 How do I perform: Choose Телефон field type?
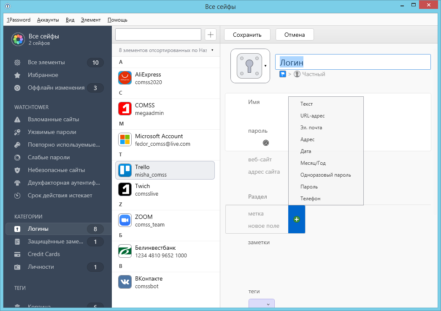coord(326,199)
